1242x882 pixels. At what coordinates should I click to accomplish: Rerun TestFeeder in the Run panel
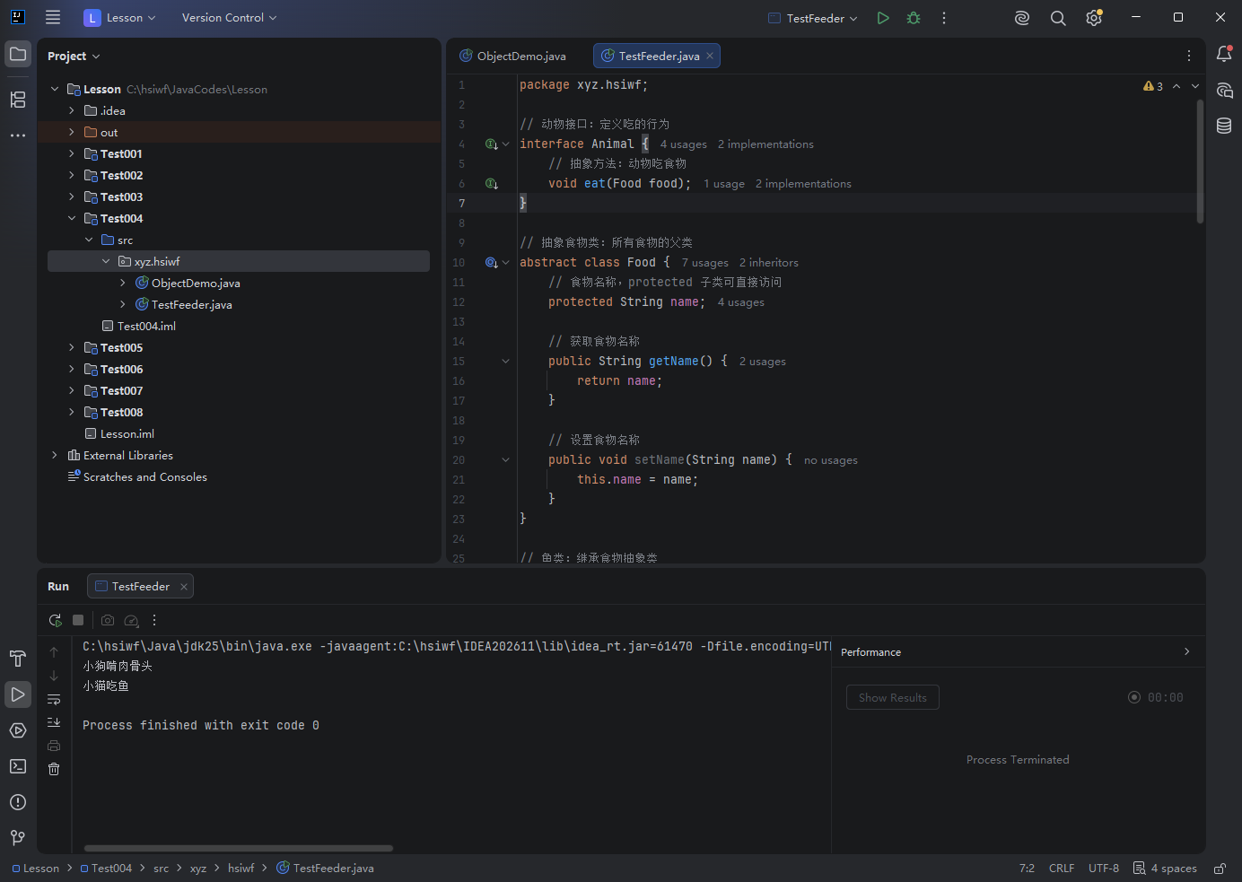coord(55,620)
